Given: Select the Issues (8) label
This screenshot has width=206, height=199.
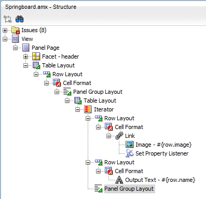Looking at the screenshot, I should pos(34,30).
